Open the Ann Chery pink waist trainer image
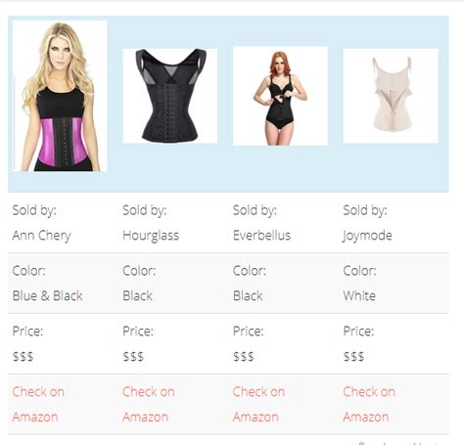 click(x=60, y=96)
